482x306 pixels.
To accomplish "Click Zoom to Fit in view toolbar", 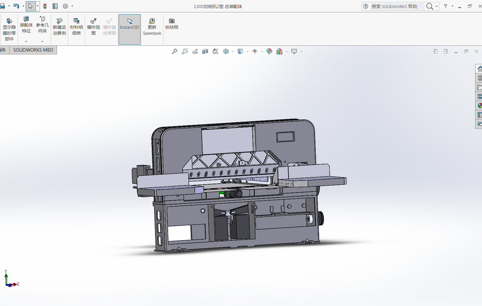I will (x=175, y=52).
